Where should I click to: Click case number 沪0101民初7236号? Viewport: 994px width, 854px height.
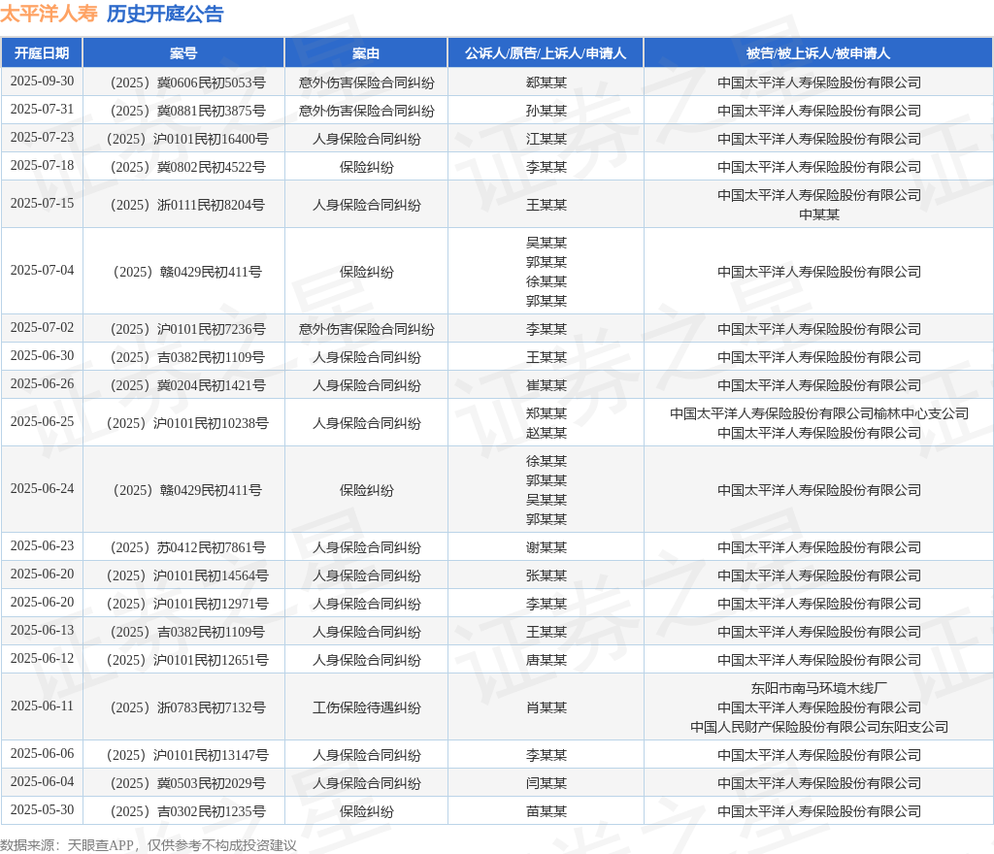click(x=187, y=329)
